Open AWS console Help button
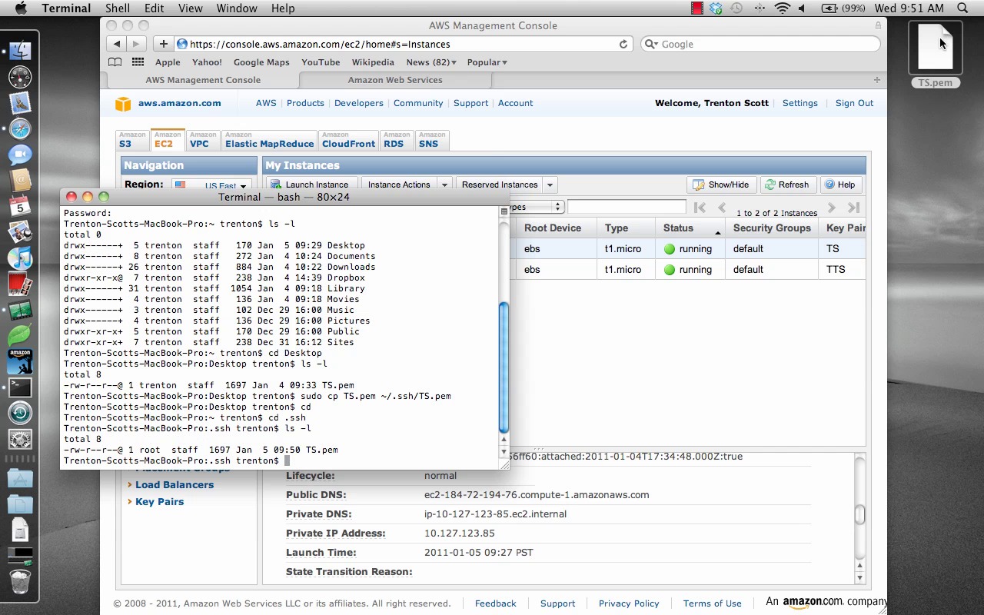The image size is (984, 615). [839, 184]
